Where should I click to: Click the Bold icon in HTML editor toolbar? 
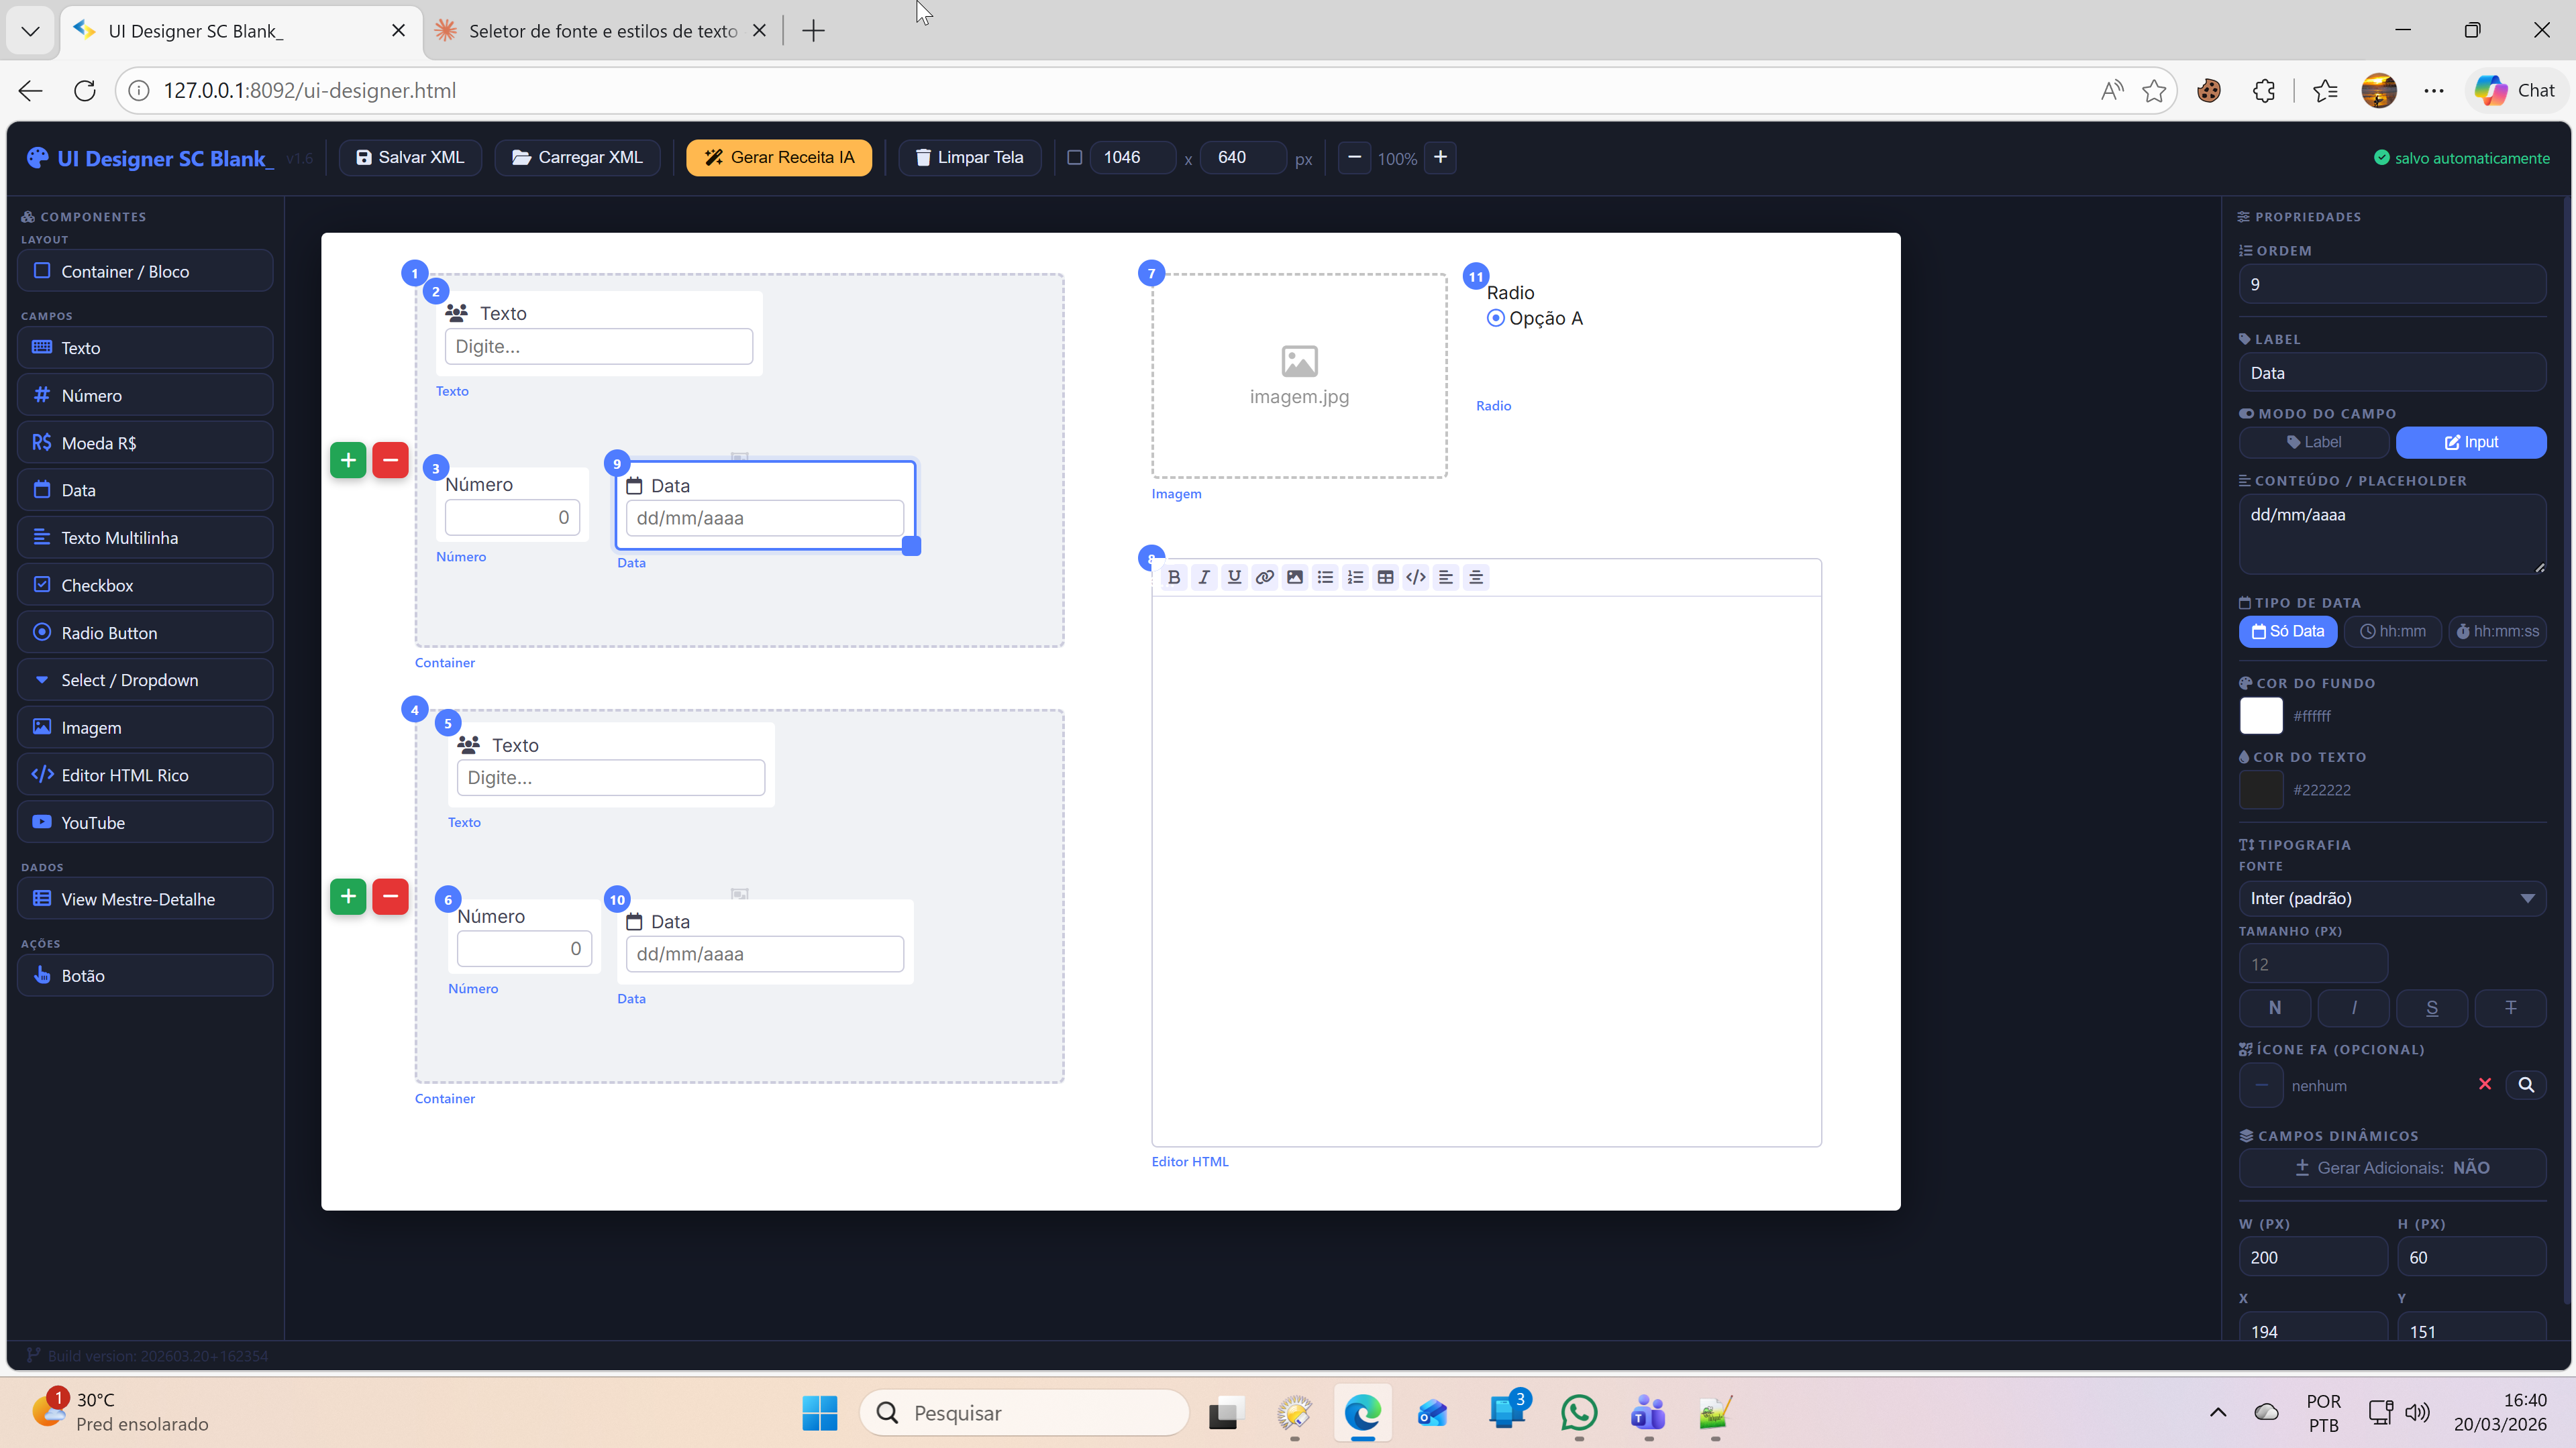click(1174, 577)
